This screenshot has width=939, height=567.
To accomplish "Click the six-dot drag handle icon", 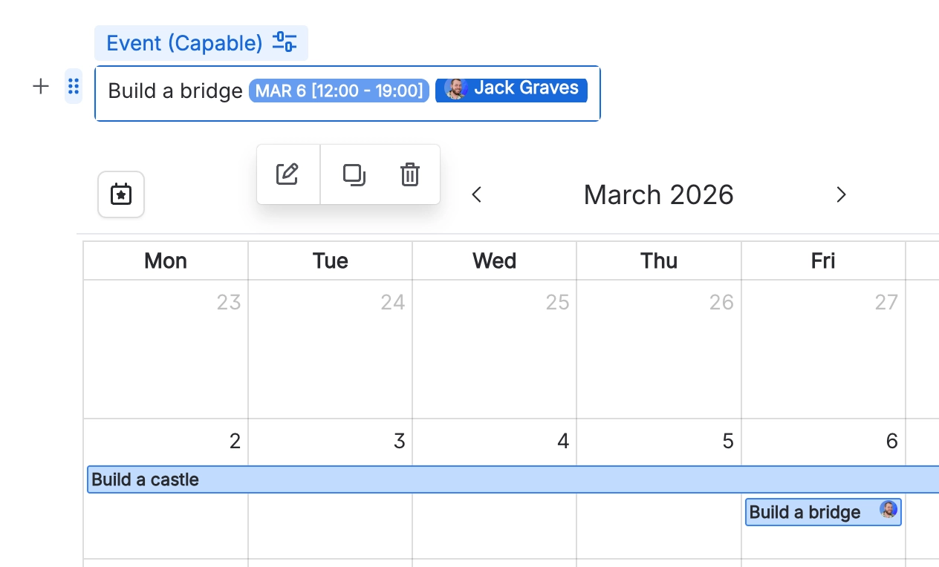I will pos(74,87).
